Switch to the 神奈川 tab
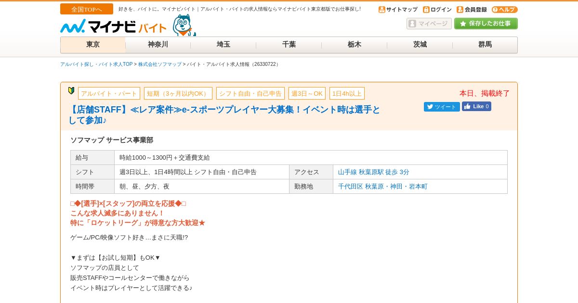The width and height of the screenshot is (578, 303). [158, 45]
